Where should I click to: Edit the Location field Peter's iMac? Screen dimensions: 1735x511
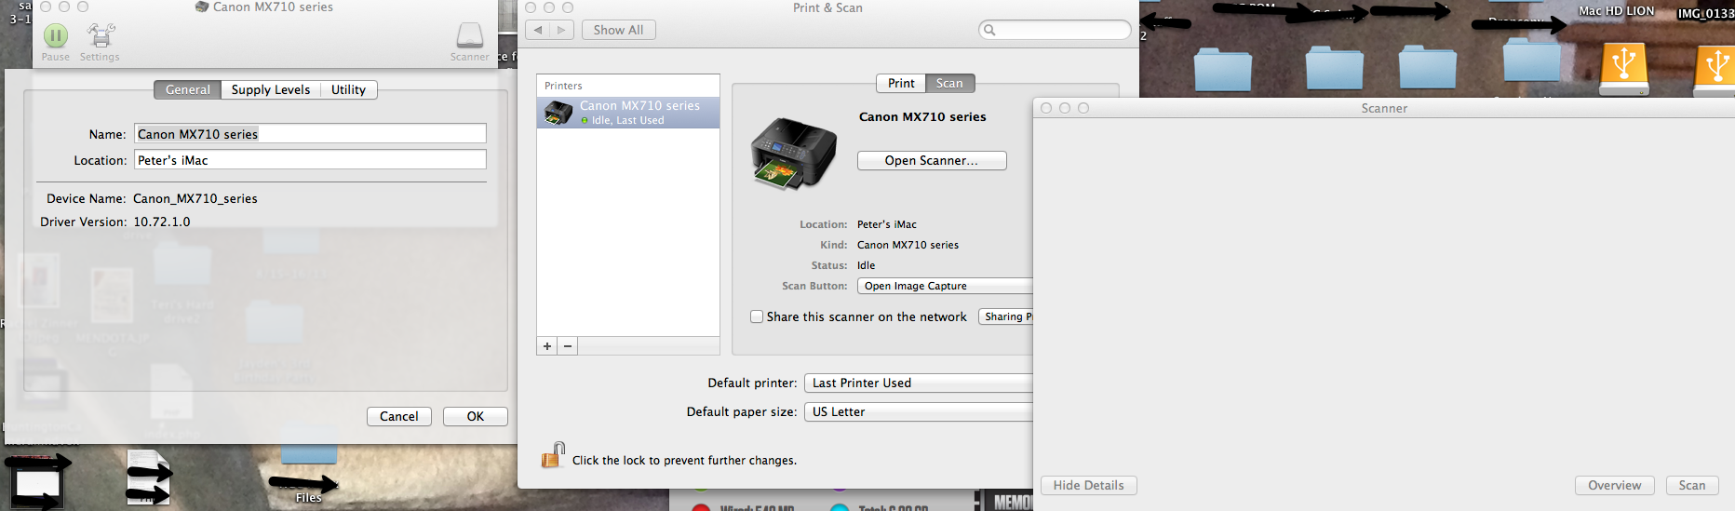click(310, 160)
